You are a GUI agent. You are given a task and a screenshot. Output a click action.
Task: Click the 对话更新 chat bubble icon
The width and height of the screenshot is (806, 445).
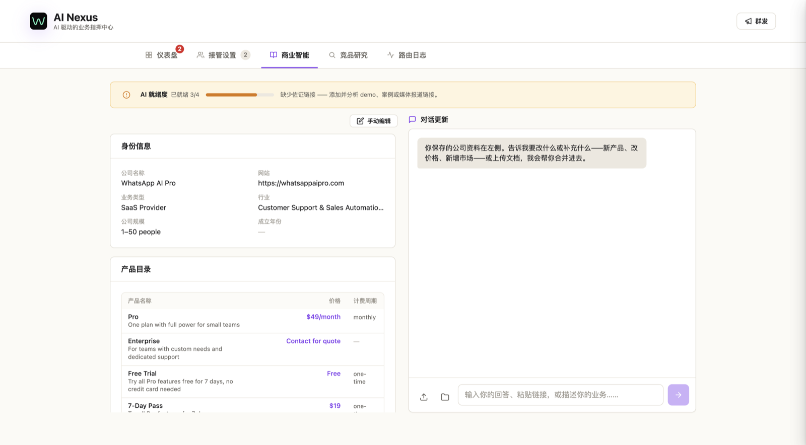pos(412,119)
